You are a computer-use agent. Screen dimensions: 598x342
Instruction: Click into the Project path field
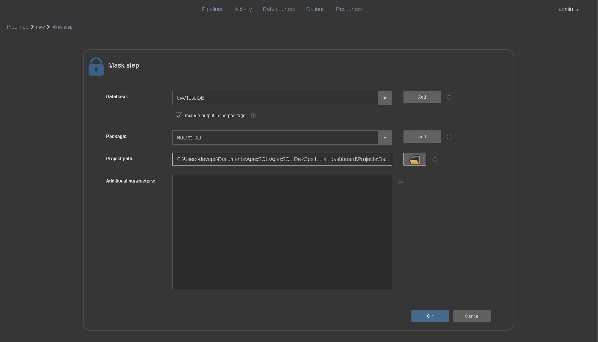(x=282, y=159)
